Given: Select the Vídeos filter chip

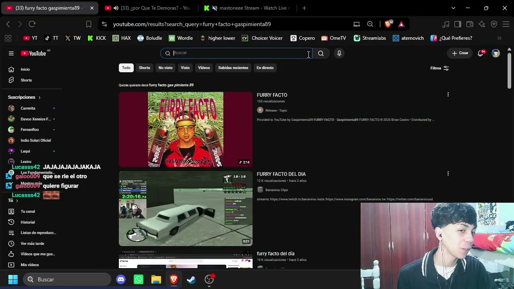Looking at the screenshot, I should tap(204, 68).
